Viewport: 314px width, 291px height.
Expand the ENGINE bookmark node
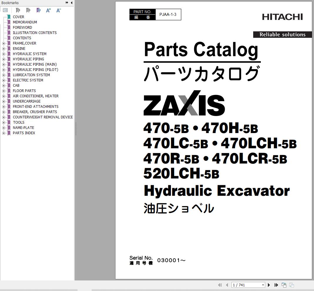[x=4, y=49]
